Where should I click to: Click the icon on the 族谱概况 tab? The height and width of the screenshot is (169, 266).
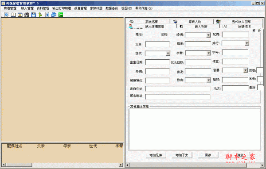[x=225, y=26]
